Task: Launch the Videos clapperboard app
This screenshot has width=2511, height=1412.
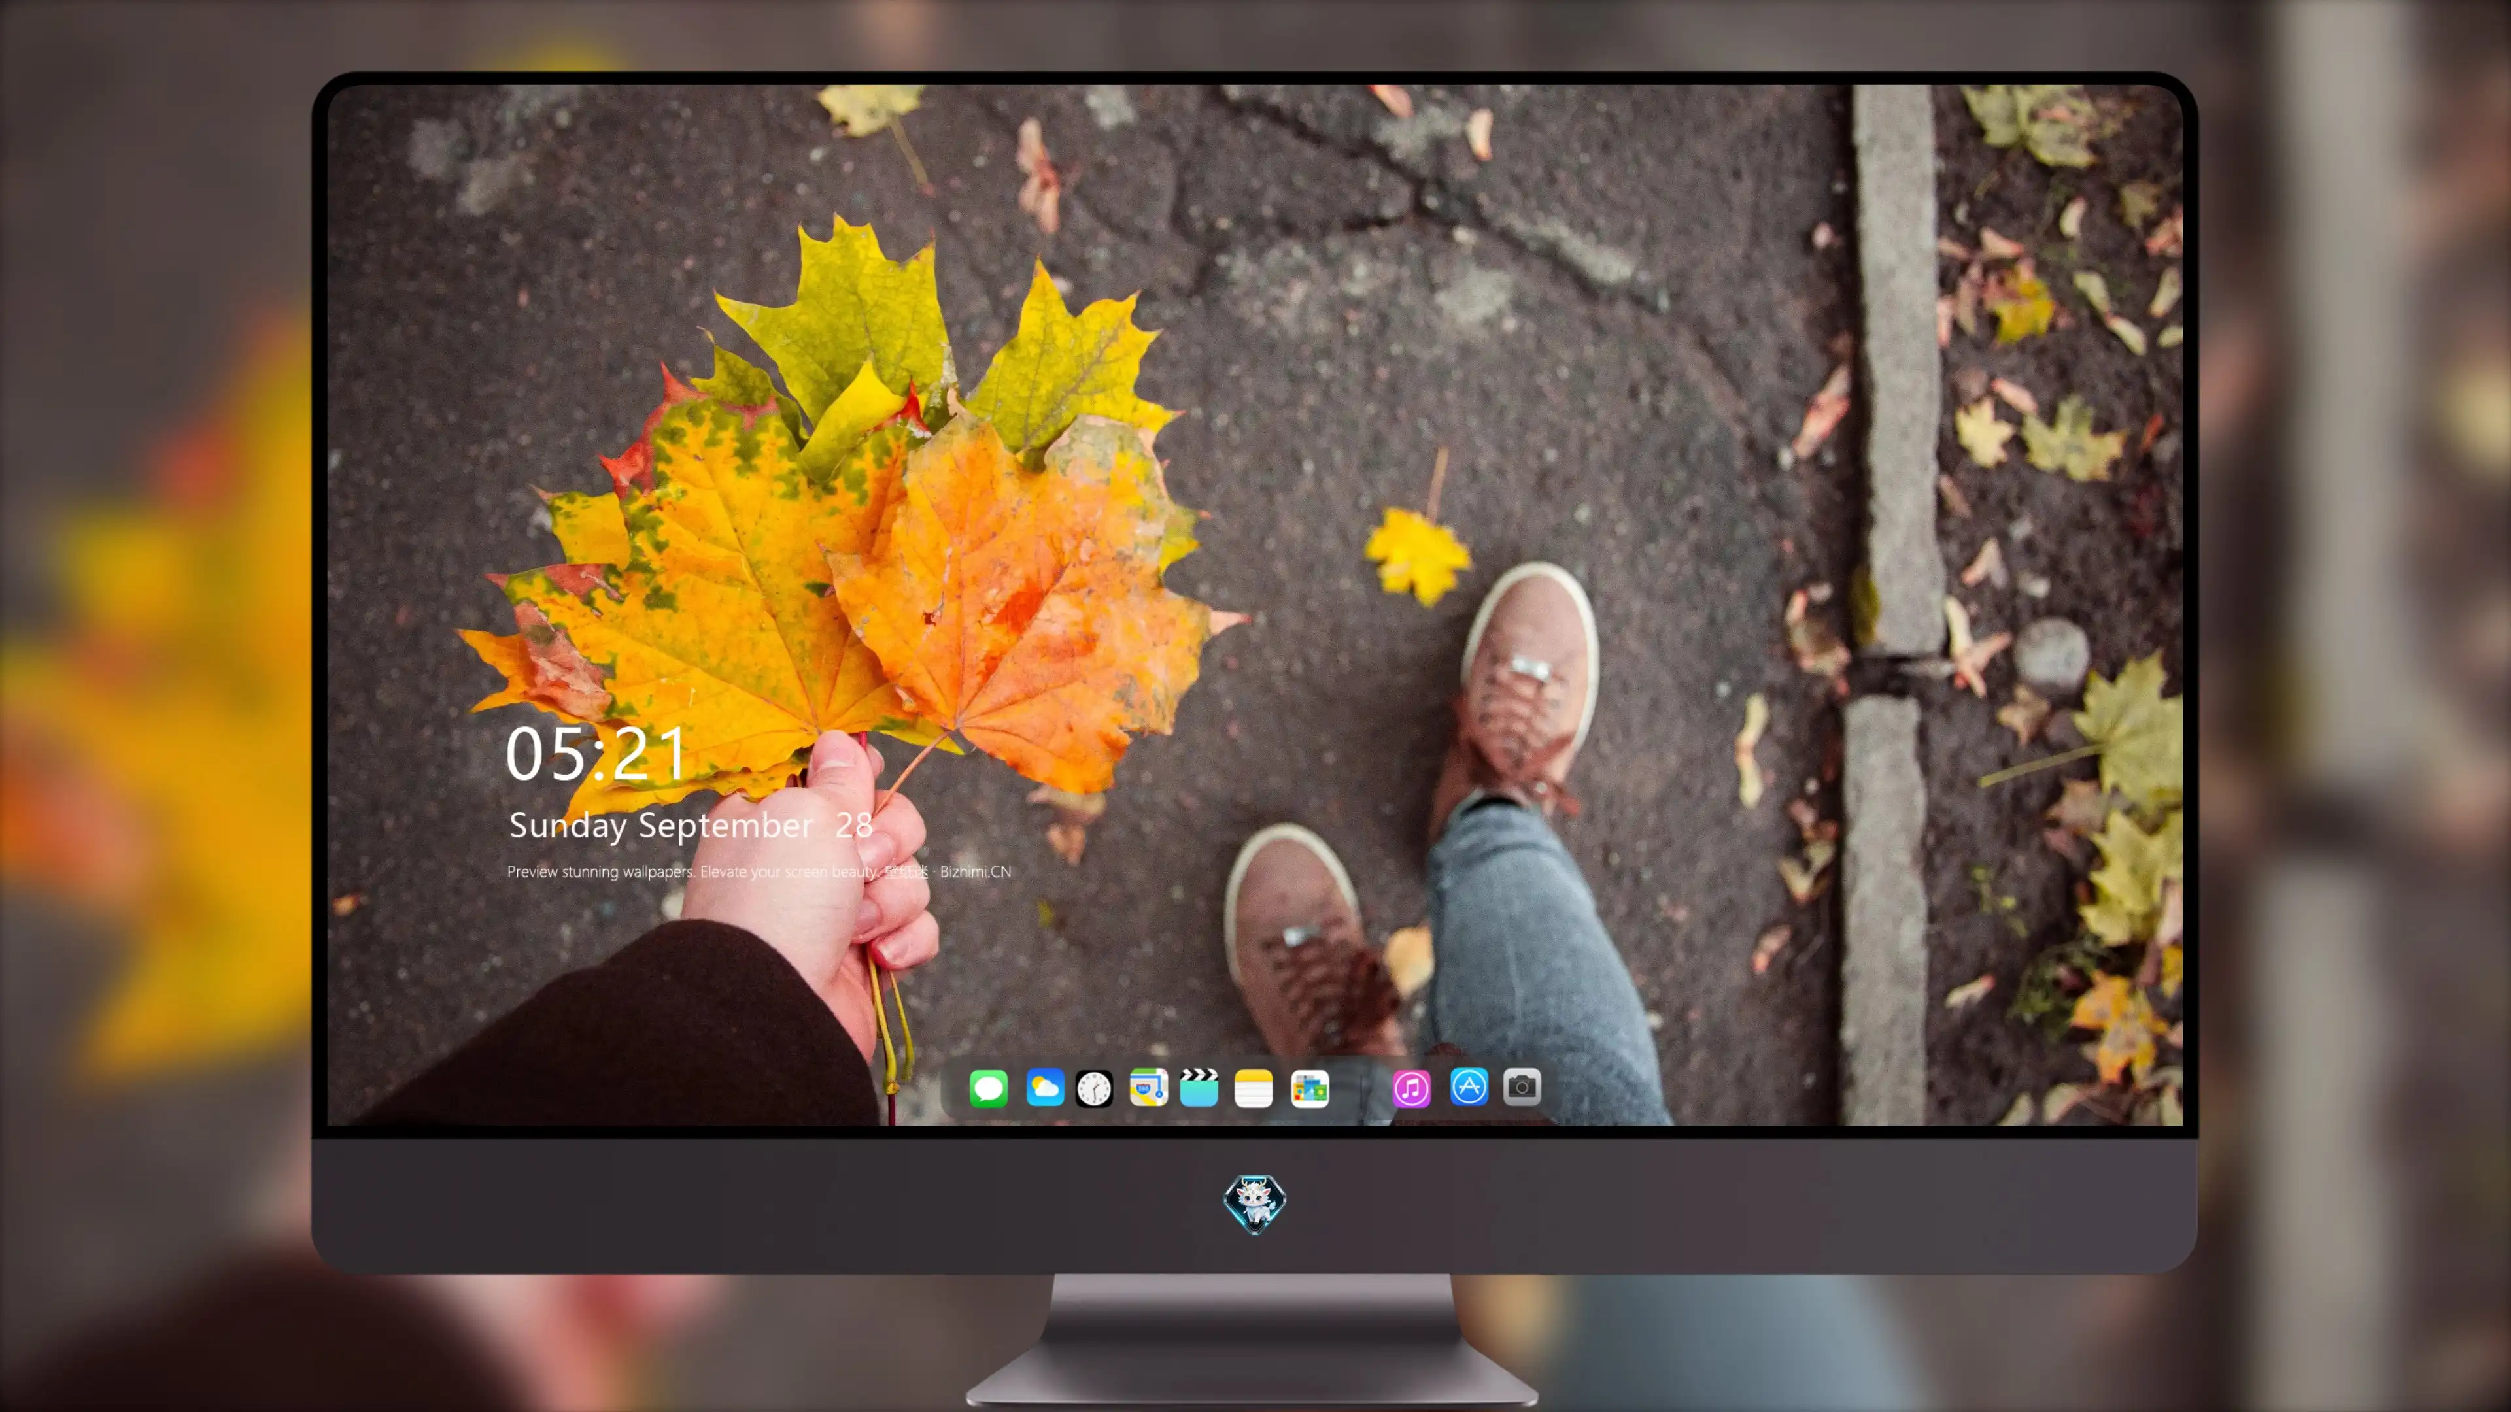Action: (x=1199, y=1088)
